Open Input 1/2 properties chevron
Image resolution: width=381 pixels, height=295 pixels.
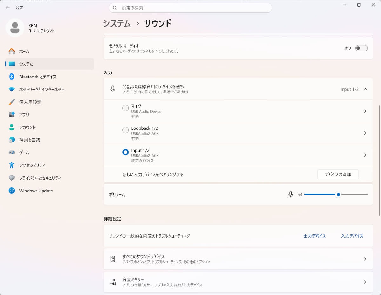pos(365,155)
